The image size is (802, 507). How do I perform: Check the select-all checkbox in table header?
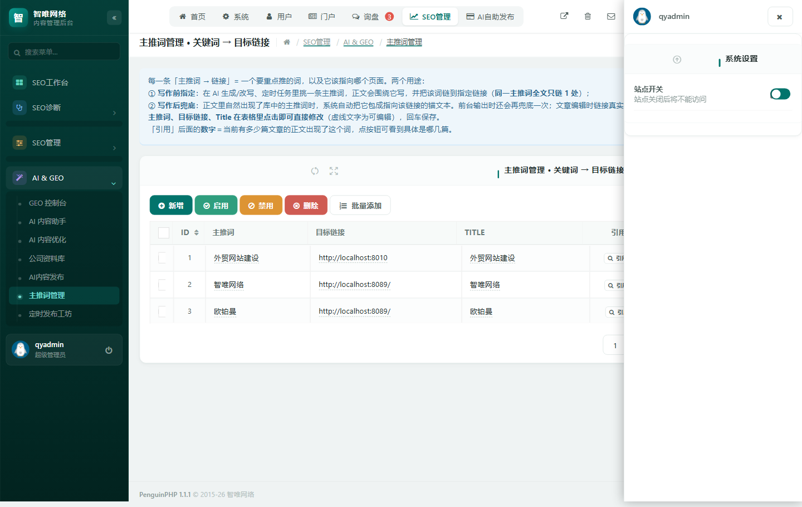164,233
